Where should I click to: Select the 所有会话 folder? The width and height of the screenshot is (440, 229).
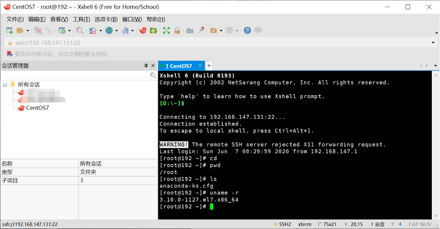[x=29, y=85]
